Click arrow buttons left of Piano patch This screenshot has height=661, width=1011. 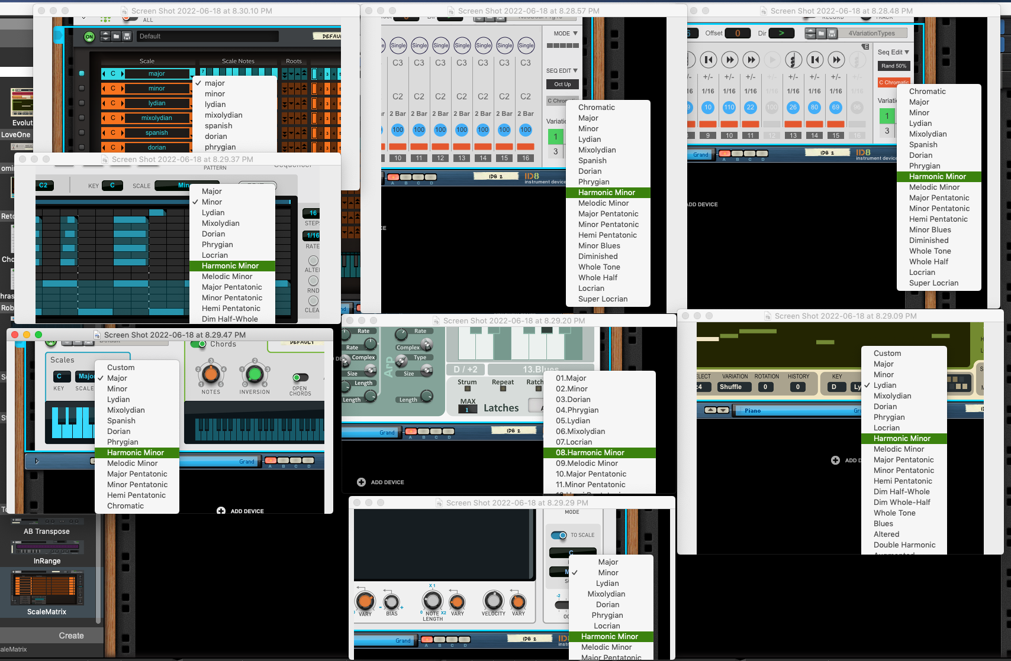pyautogui.click(x=717, y=410)
